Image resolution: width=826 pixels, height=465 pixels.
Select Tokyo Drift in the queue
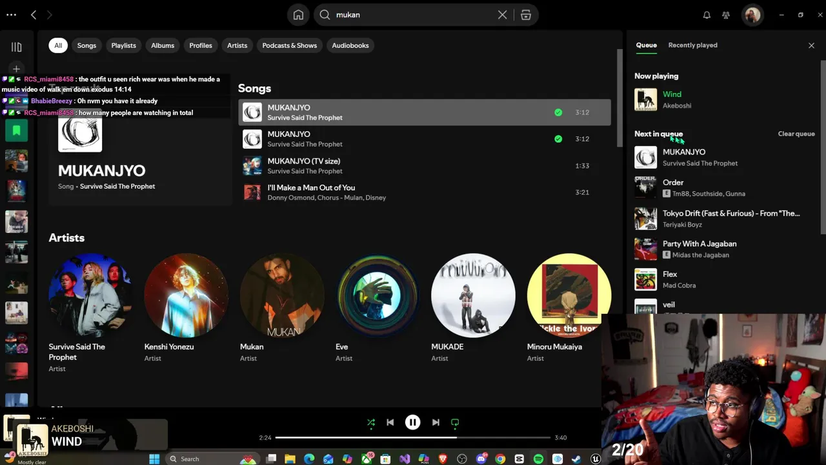(x=725, y=218)
